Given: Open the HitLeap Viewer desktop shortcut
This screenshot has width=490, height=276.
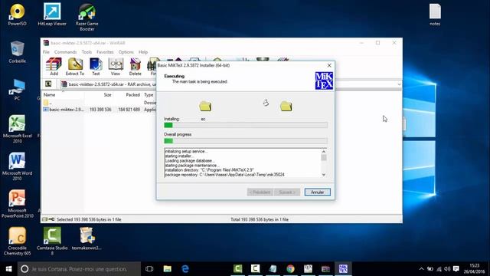Looking at the screenshot, I should (x=52, y=15).
